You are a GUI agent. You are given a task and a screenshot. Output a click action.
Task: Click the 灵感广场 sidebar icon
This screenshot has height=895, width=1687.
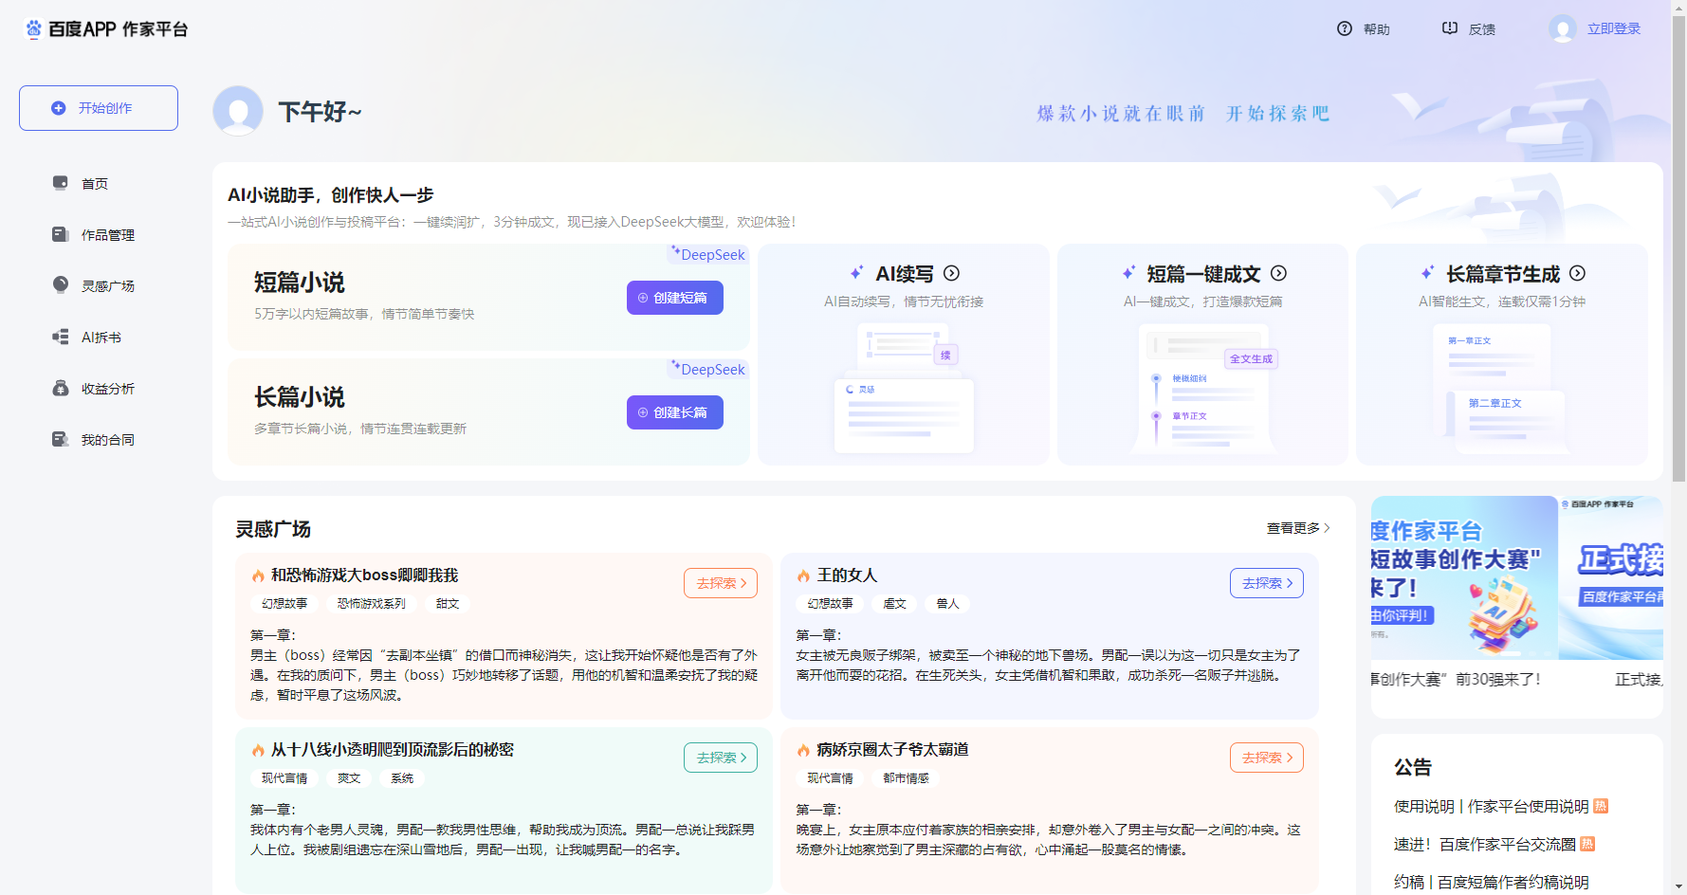pyautogui.click(x=61, y=284)
